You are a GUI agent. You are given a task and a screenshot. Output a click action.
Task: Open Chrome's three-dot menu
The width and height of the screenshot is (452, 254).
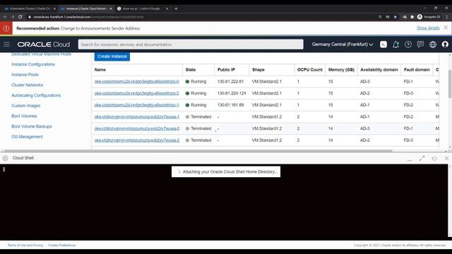(x=447, y=17)
